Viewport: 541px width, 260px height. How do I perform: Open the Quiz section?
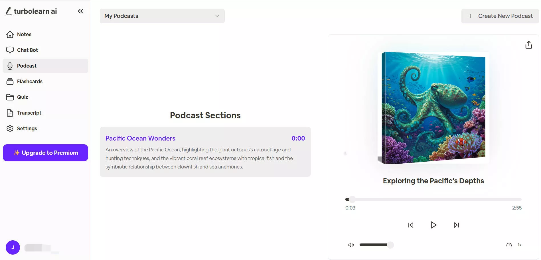click(x=22, y=97)
